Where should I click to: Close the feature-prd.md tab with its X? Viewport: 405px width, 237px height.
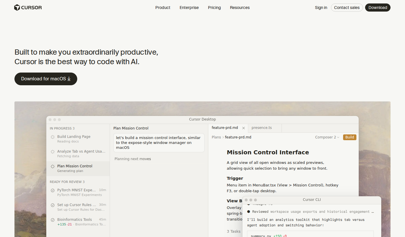(244, 128)
